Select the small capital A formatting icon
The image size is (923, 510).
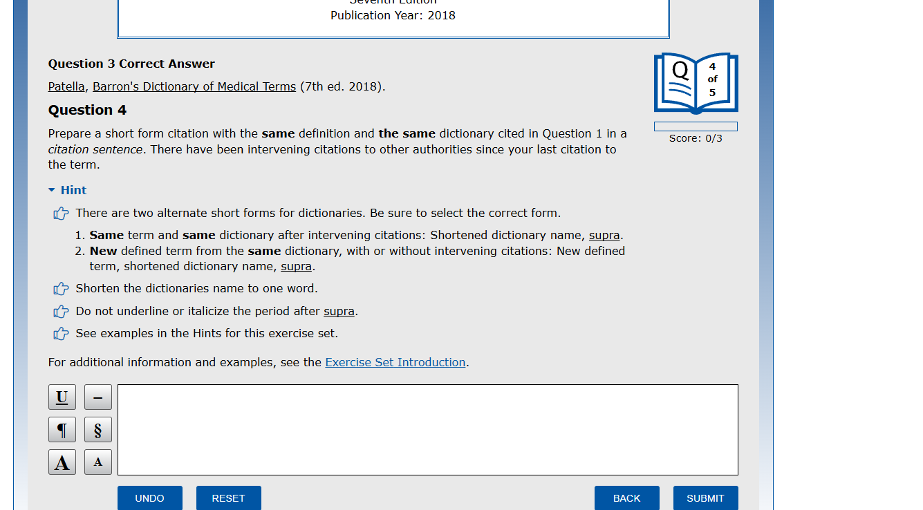[97, 462]
